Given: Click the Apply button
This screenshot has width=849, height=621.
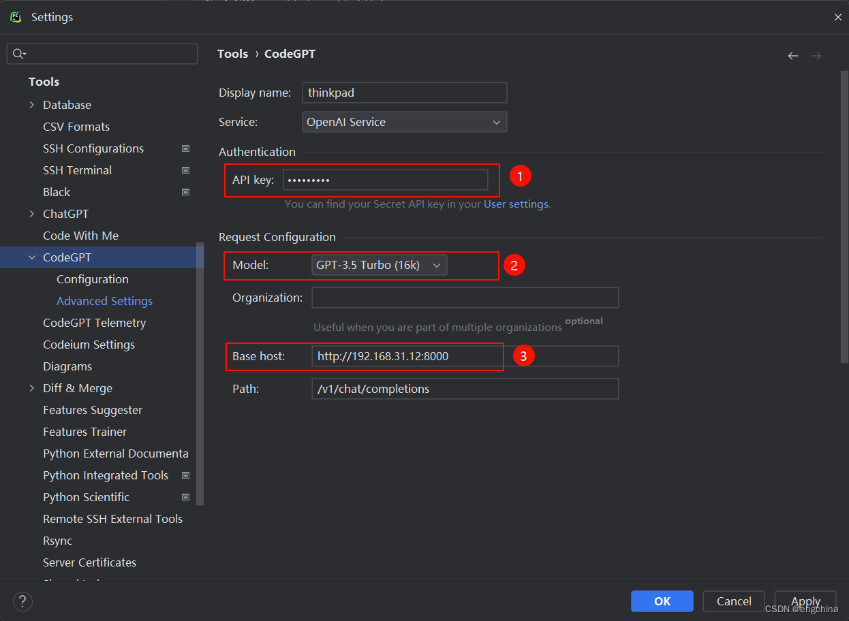Looking at the screenshot, I should 805,601.
